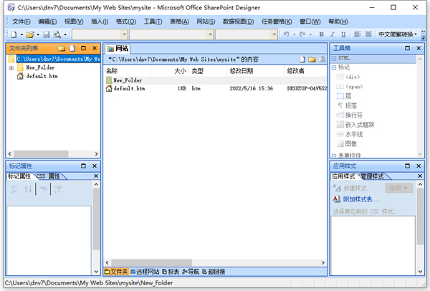Open the 网站(S) menu
Image resolution: width=430 pixels, height=291 pixels.
pos(206,22)
